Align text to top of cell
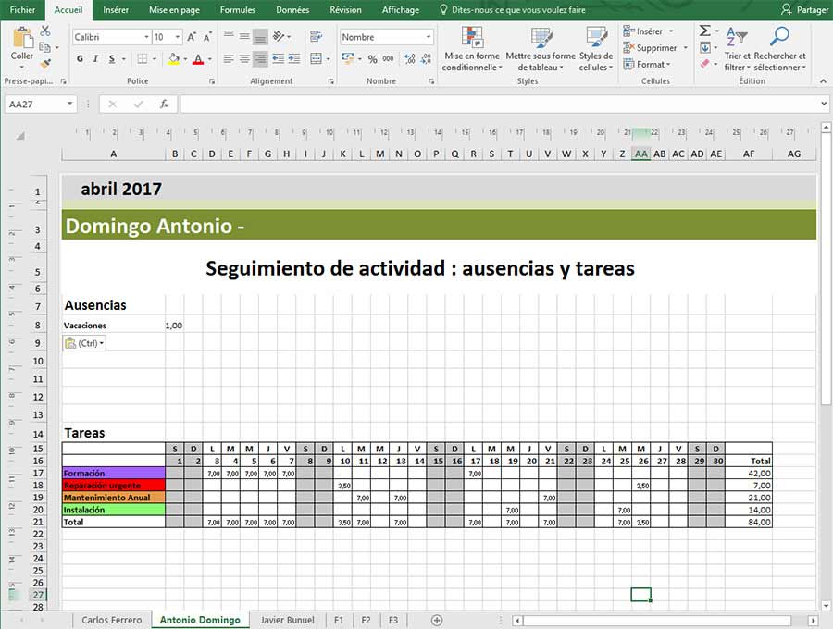This screenshot has width=833, height=629. tap(229, 35)
